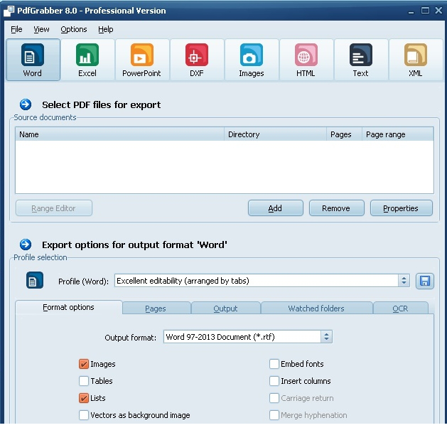Maximize the PdfGrabber window
Viewport: 447px width, 440px height.
tap(425, 11)
